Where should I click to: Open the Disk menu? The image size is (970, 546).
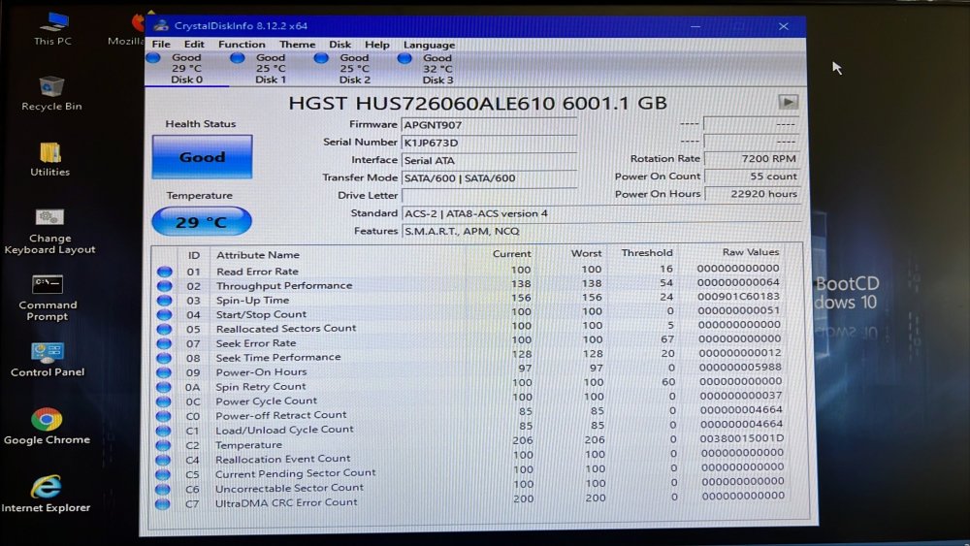tap(339, 45)
